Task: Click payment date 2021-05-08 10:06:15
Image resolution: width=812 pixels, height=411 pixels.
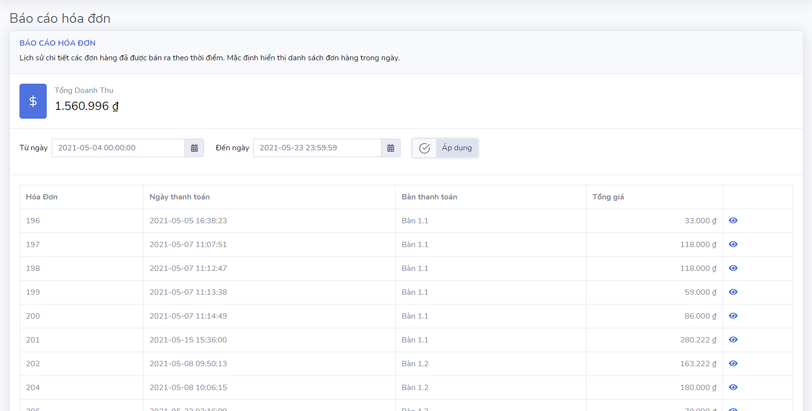Action: point(188,388)
